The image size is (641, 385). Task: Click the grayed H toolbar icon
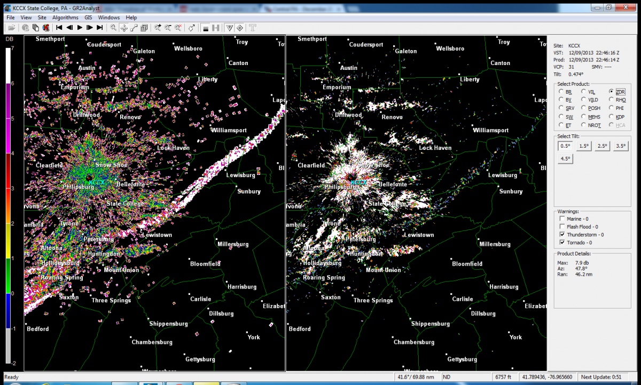coord(216,27)
